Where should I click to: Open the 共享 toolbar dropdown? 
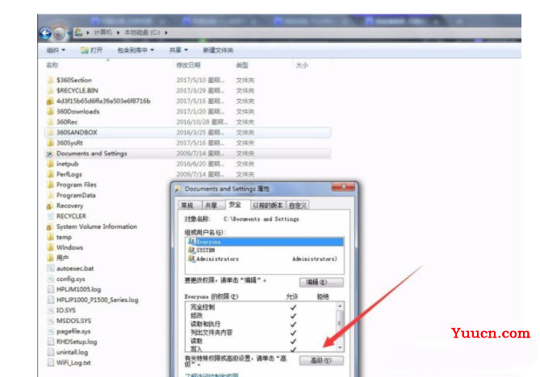click(x=178, y=50)
